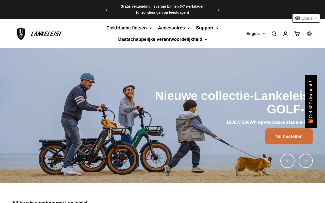Go to next hero slide

click(306, 161)
